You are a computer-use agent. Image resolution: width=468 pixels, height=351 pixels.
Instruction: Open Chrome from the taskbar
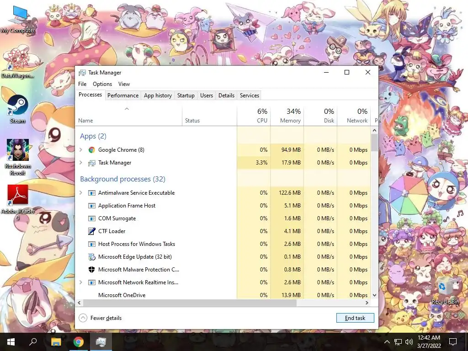tap(79, 342)
